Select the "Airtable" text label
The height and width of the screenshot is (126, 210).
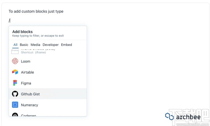click(x=27, y=72)
